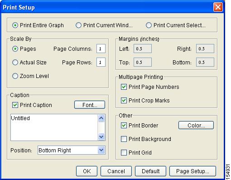
Task: Click the Page Rows input field
Action: pos(101,62)
